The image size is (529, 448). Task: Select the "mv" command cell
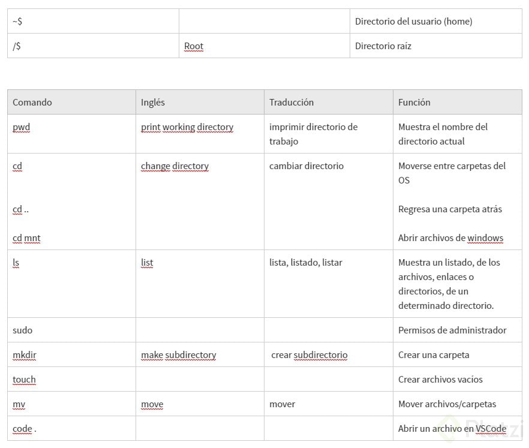[19, 404]
